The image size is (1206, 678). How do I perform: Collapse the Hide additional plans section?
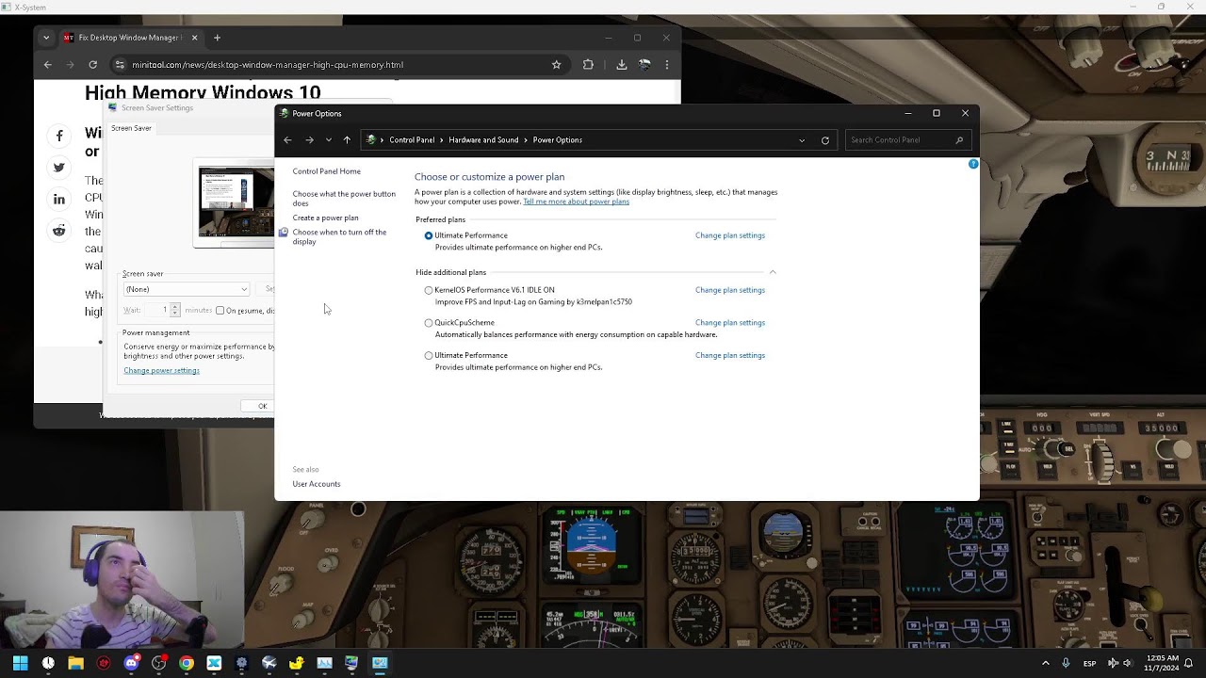pos(773,272)
